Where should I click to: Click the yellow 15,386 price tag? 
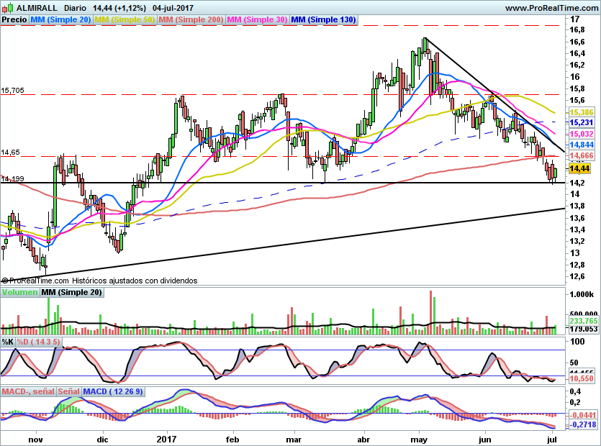pos(582,112)
